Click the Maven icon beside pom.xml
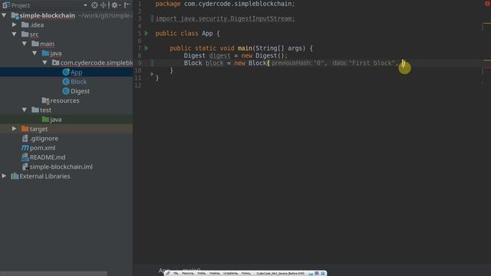 (25, 148)
